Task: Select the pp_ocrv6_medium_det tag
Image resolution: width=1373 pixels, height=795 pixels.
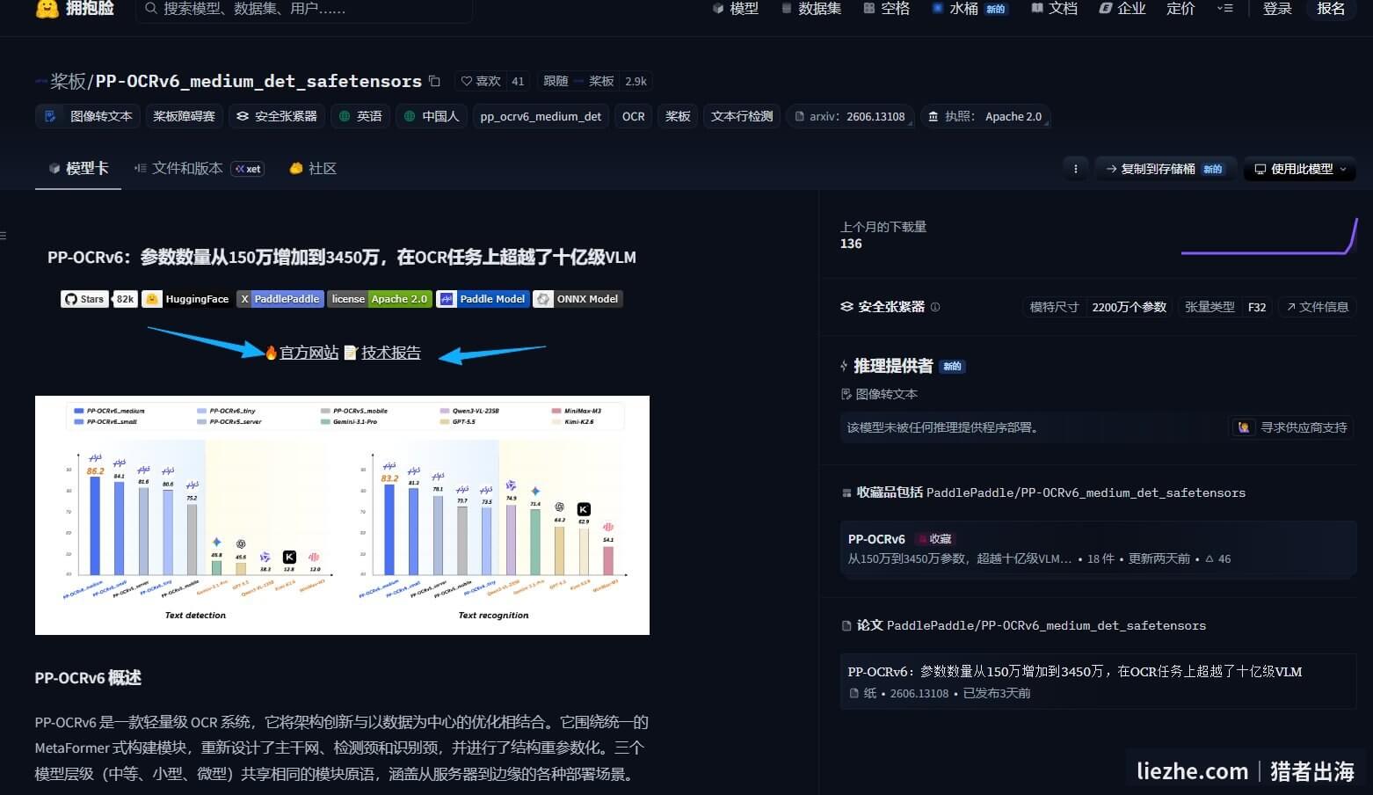Action: (541, 116)
